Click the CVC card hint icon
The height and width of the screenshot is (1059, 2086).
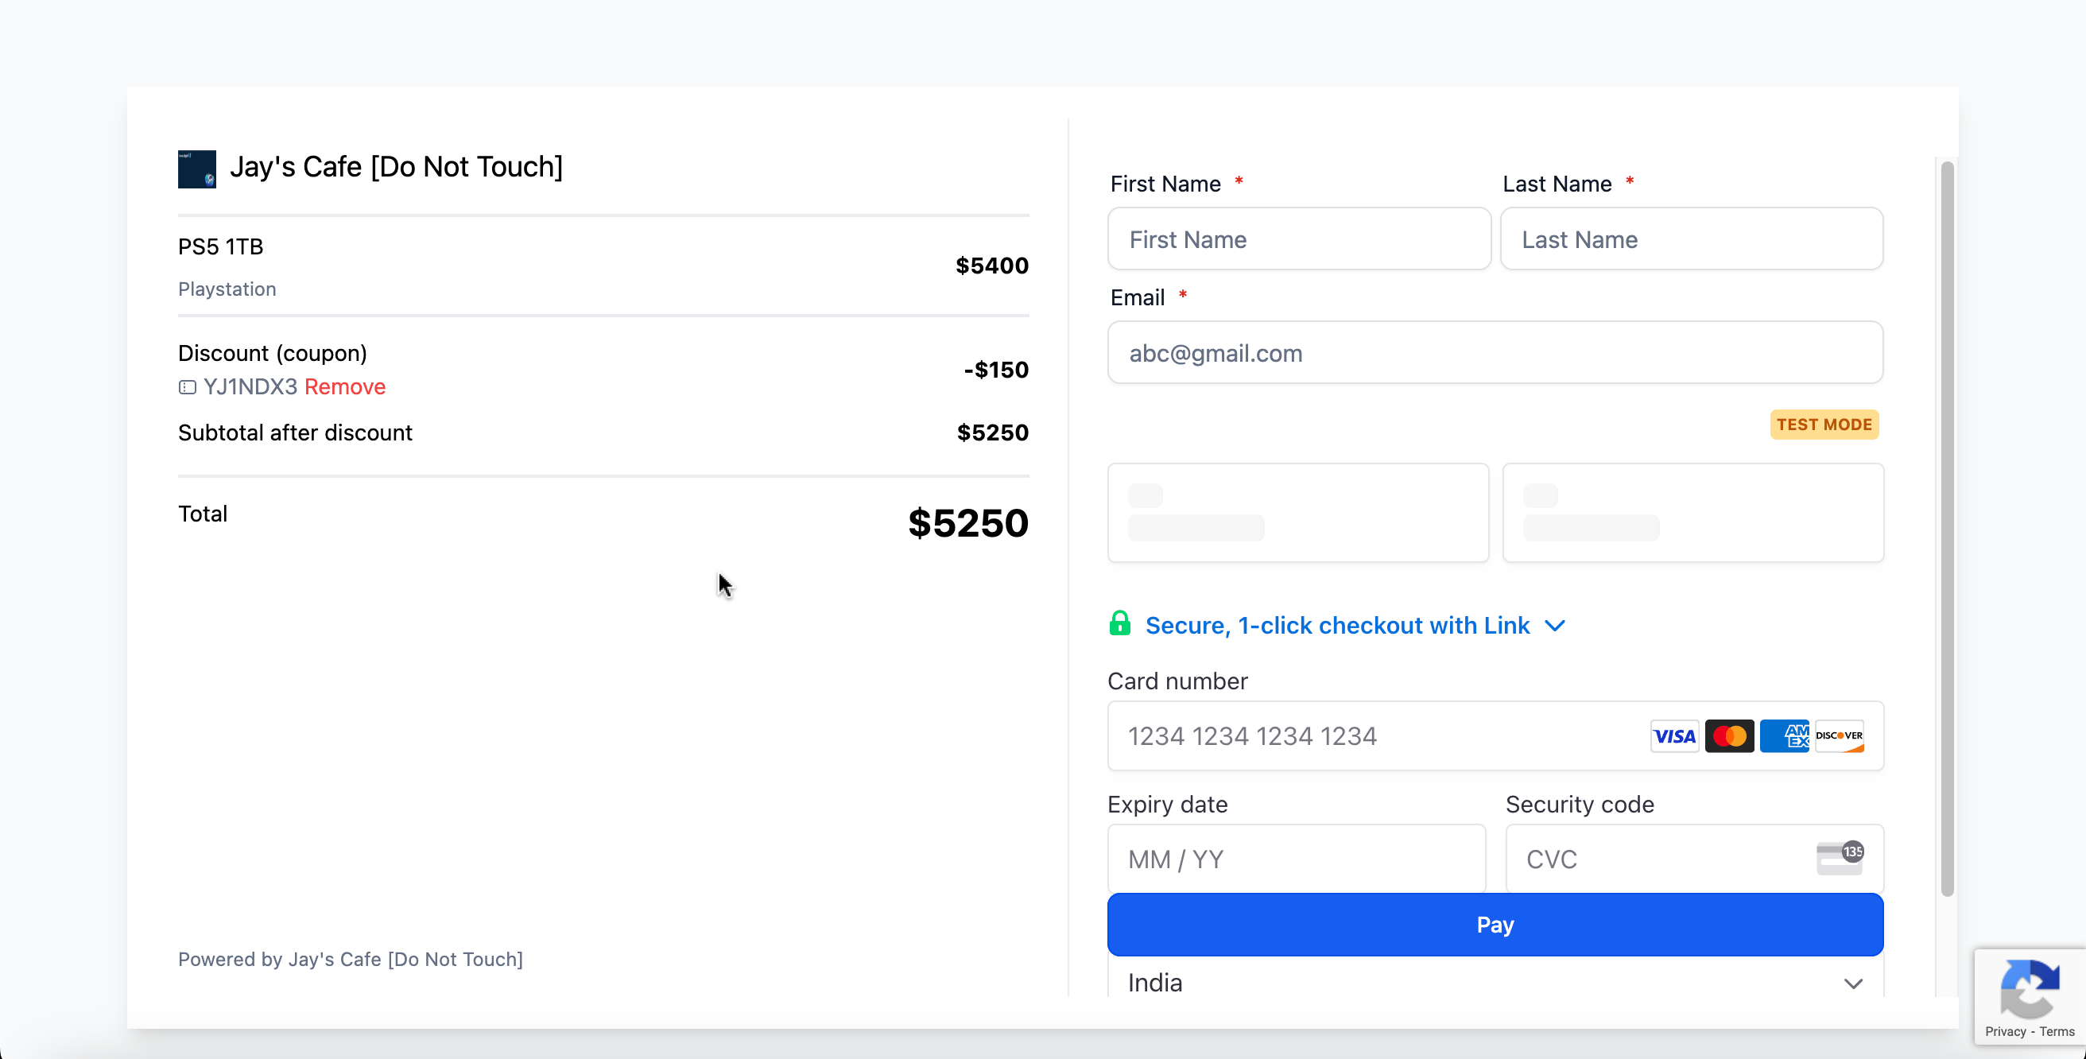click(x=1840, y=858)
